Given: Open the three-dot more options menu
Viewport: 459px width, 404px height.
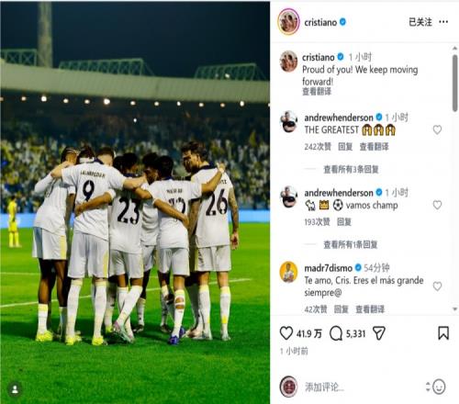Looking at the screenshot, I should (443, 22).
